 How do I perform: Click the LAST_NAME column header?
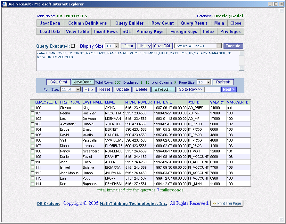(x=93, y=102)
